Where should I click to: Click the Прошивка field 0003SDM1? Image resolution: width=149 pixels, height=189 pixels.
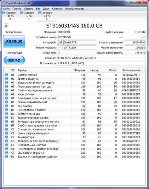coord(77,32)
